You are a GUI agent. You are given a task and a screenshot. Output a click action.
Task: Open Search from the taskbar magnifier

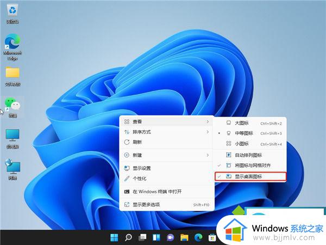(x=128, y=237)
